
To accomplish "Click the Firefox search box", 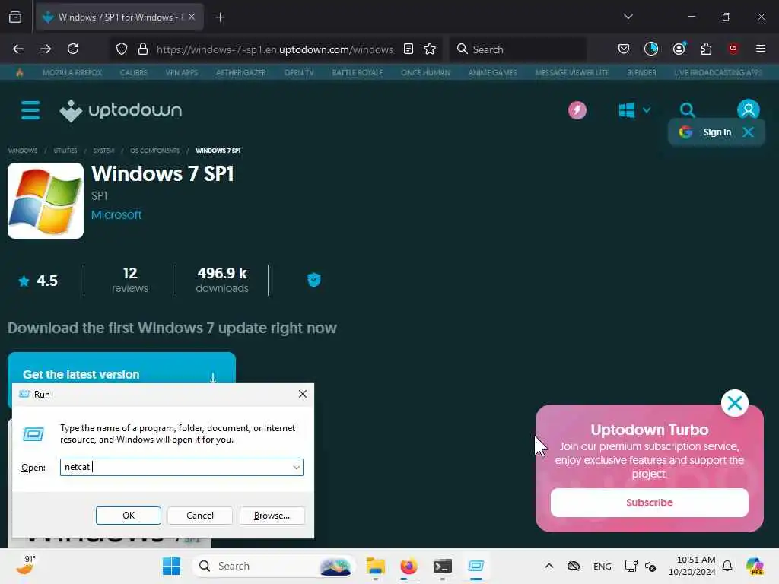I will [518, 49].
